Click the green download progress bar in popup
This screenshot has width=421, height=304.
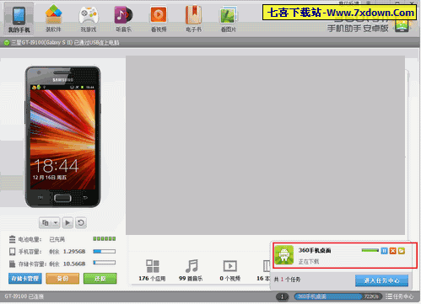pos(370,250)
